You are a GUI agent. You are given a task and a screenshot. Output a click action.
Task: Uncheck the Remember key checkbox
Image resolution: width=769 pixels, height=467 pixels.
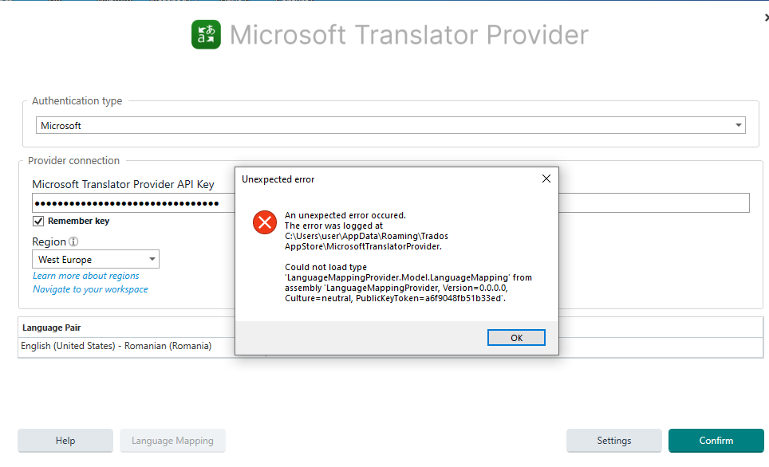(38, 221)
